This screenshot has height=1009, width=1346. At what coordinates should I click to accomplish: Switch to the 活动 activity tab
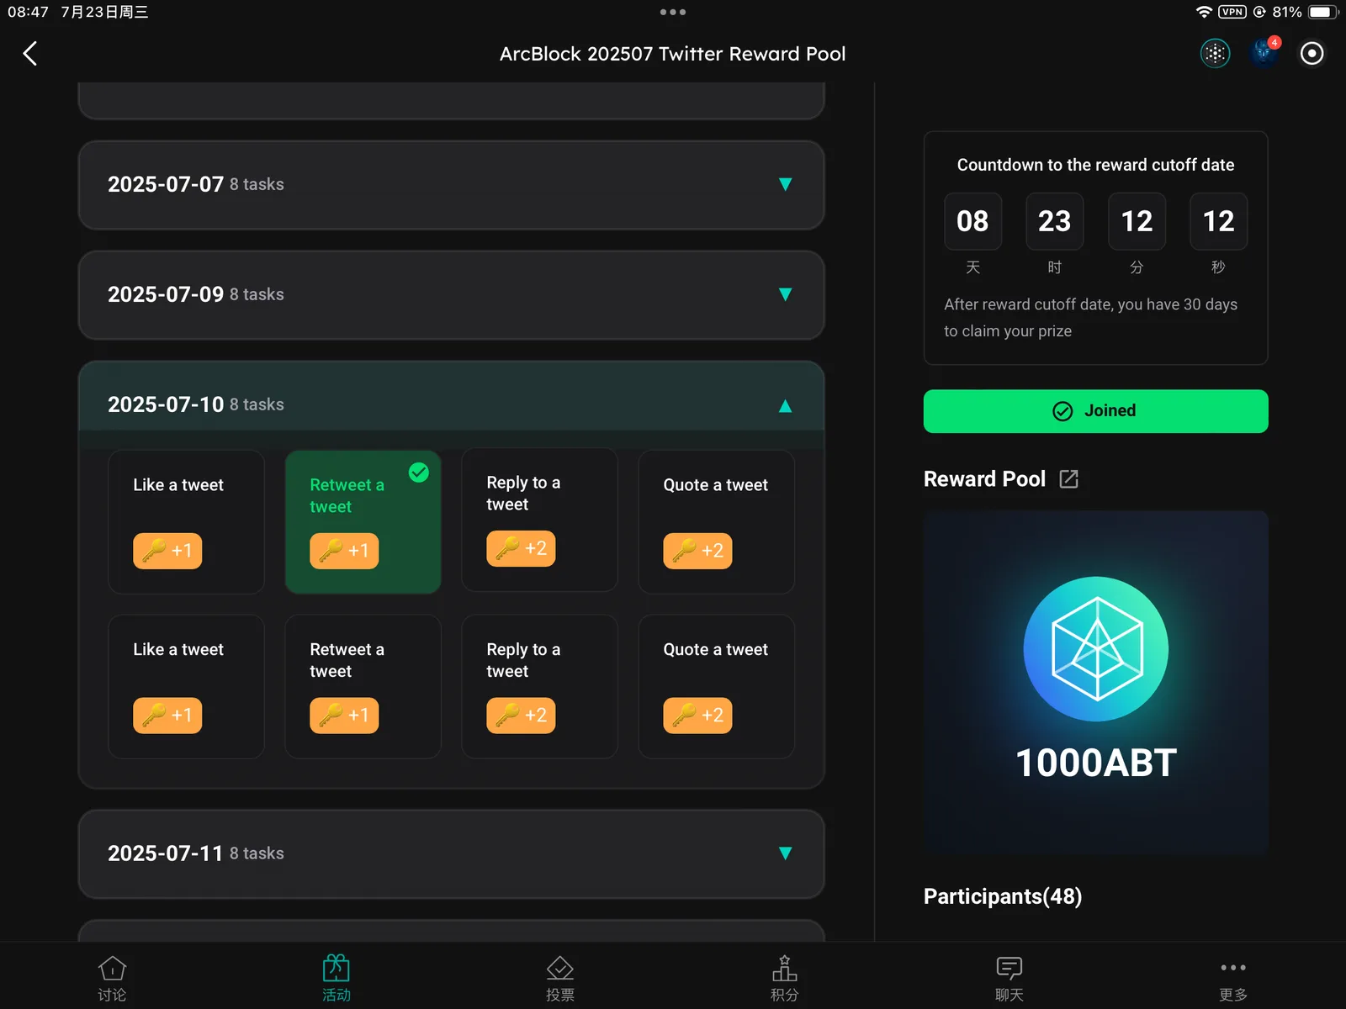click(x=336, y=979)
